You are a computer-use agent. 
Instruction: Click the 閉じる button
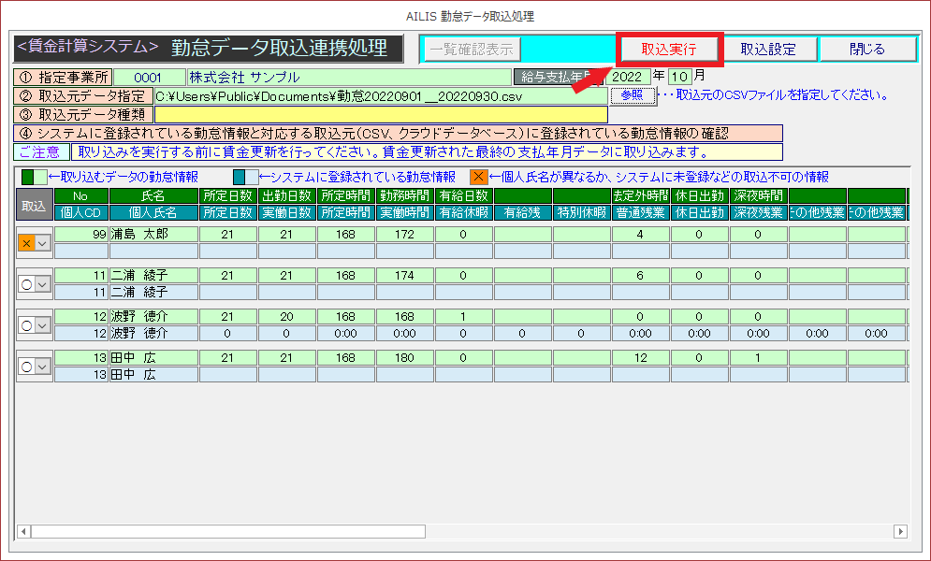coord(866,50)
